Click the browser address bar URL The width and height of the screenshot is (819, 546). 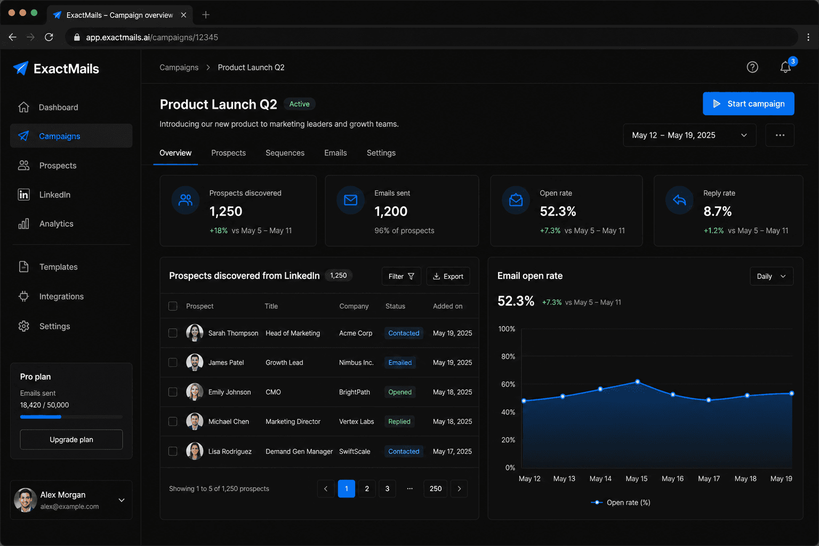152,37
